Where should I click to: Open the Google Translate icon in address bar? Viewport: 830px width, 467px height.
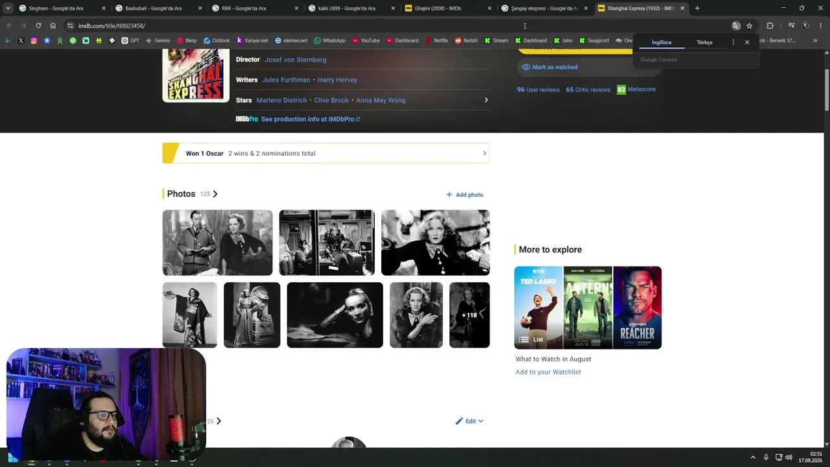(736, 26)
